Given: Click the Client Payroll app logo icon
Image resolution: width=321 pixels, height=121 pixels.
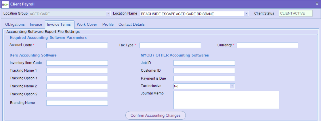Looking at the screenshot, I should click(5, 4).
